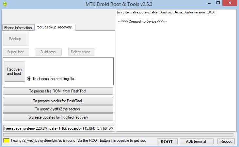Click the ROOT button
The height and width of the screenshot is (147, 239).
(x=167, y=141)
